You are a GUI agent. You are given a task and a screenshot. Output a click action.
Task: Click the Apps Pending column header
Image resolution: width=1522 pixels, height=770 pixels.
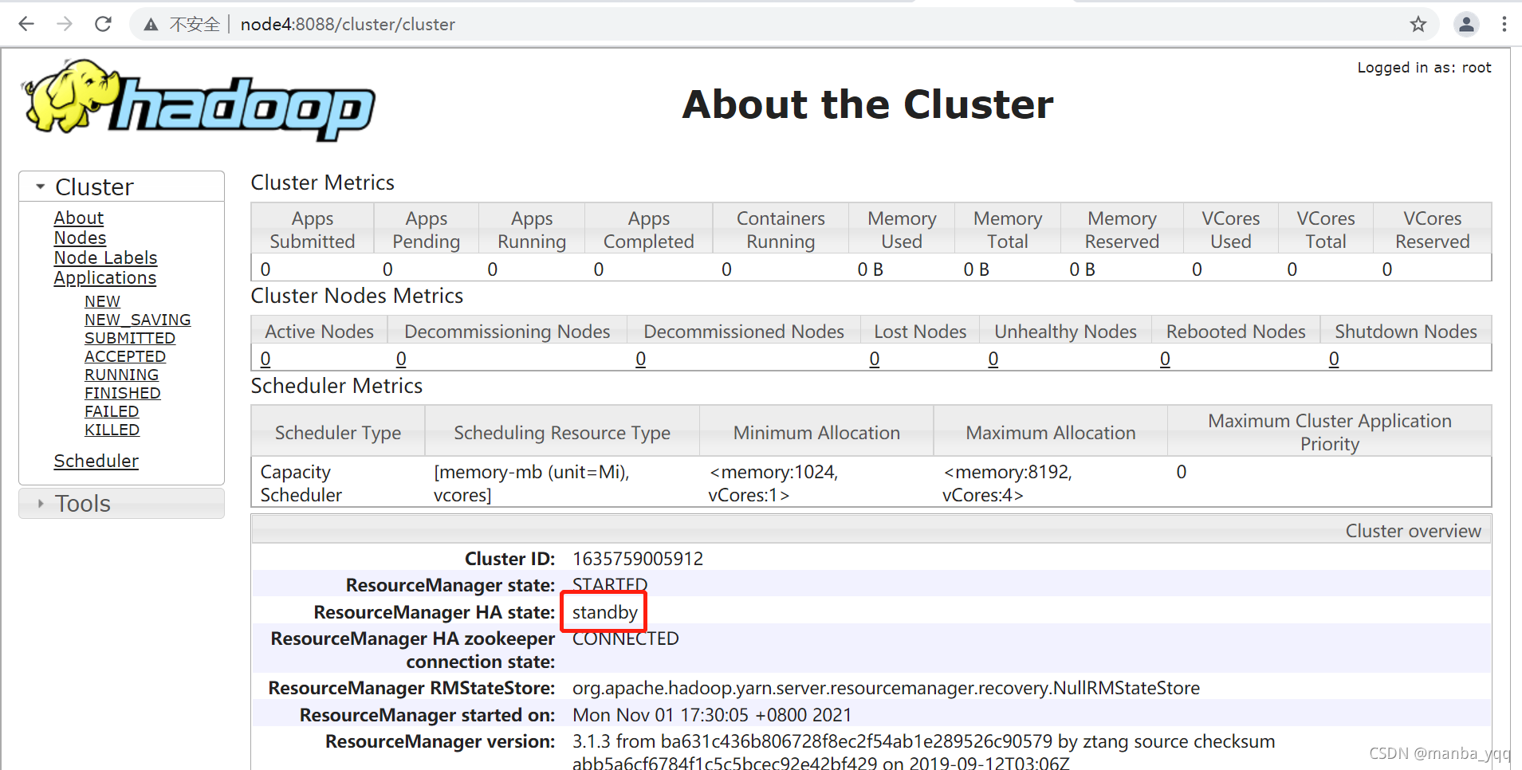tap(427, 230)
